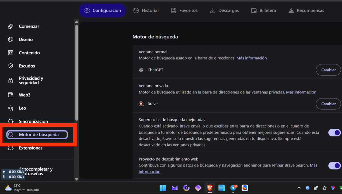Click the weather cloud icon on taskbar
The image size is (342, 194).
8,188
